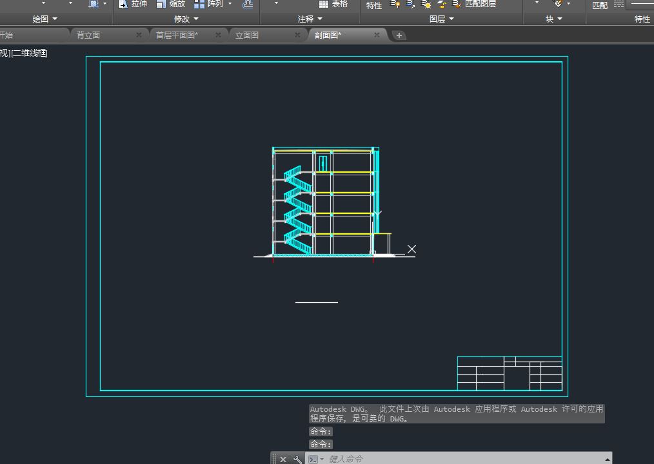654x464 pixels.
Task: Open the 阵列 dropdown arrow
Action: [x=230, y=4]
